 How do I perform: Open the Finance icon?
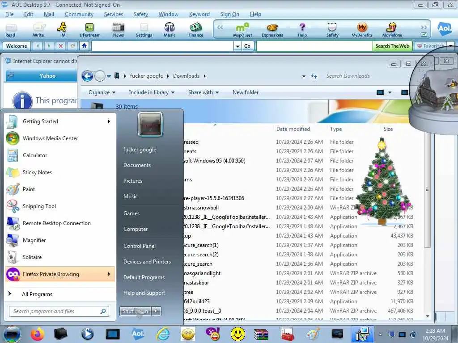(196, 30)
